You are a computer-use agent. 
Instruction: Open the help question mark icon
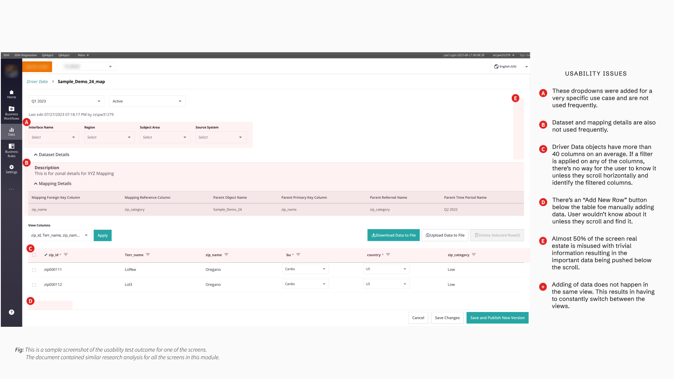coord(11,312)
